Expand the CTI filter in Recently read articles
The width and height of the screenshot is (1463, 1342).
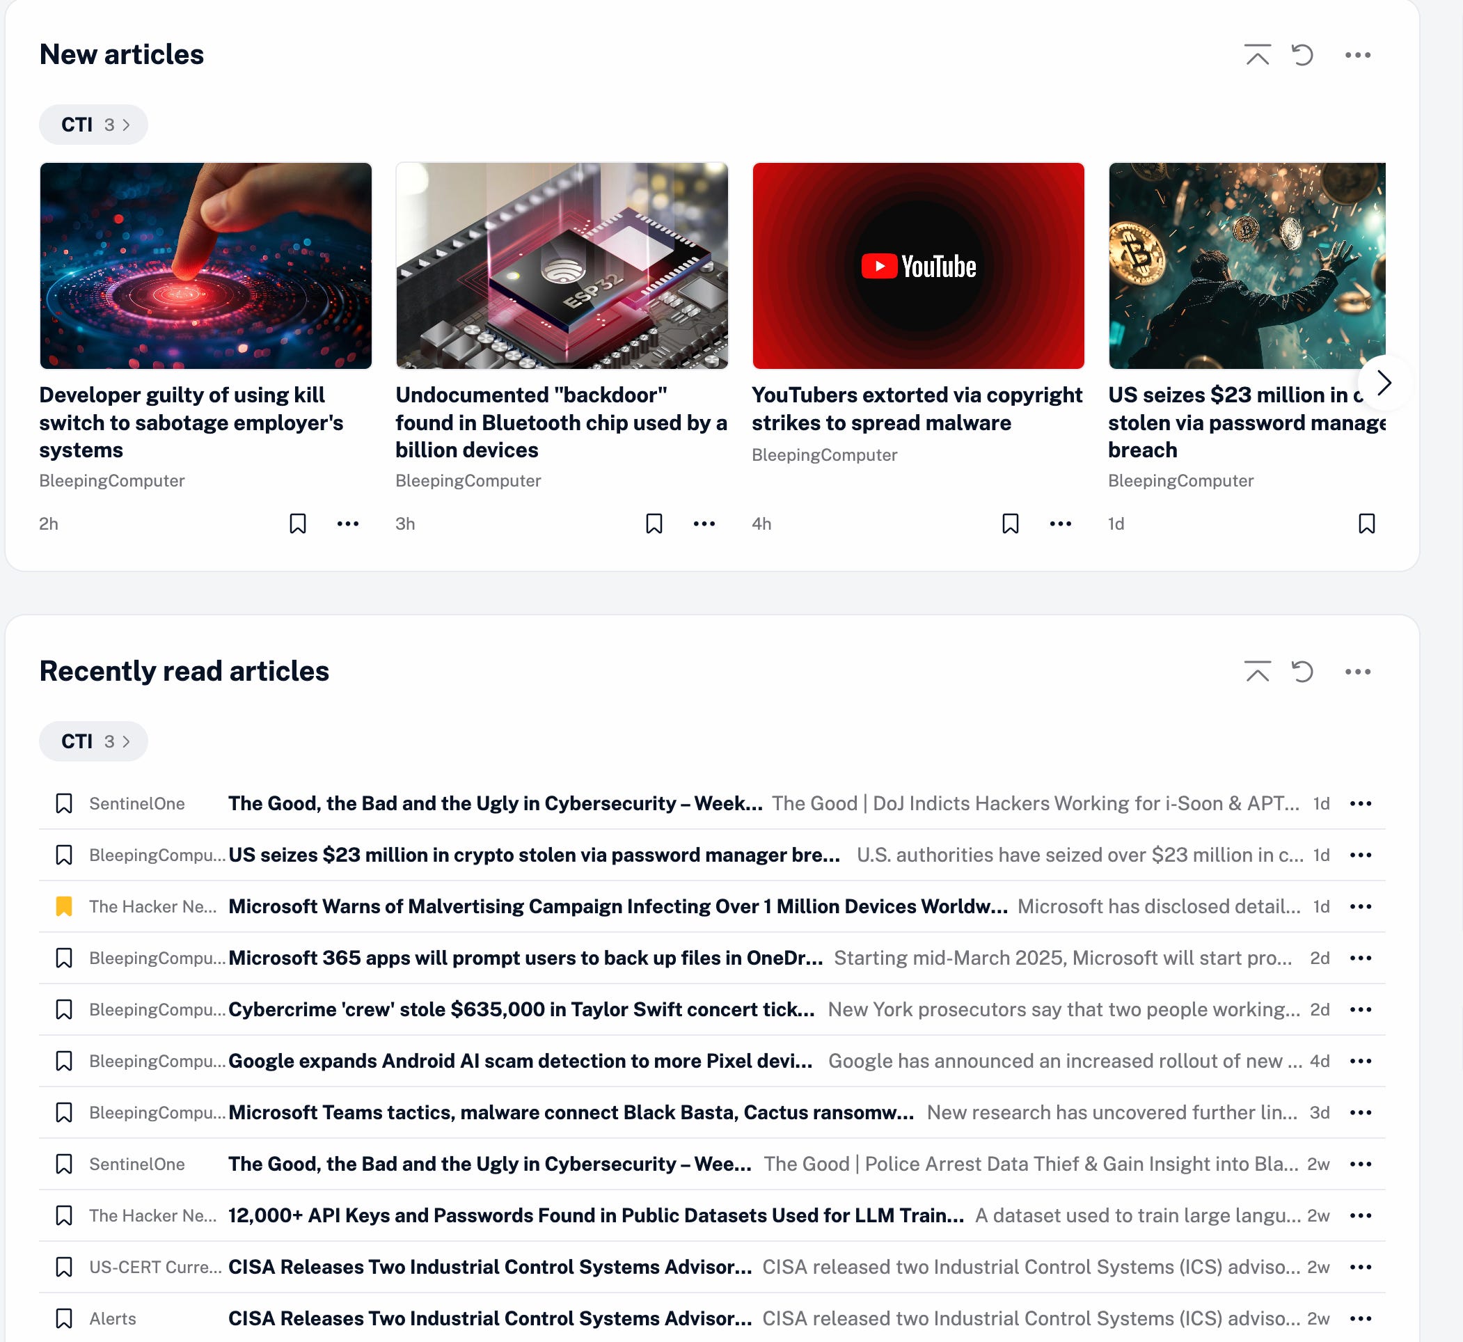pyautogui.click(x=94, y=741)
